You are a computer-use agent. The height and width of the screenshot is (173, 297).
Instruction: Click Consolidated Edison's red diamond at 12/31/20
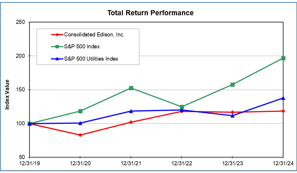[x=80, y=135]
